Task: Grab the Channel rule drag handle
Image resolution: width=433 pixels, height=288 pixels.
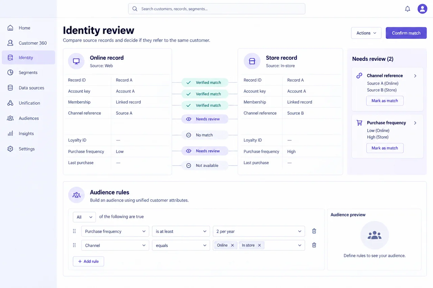Action: coord(74,245)
